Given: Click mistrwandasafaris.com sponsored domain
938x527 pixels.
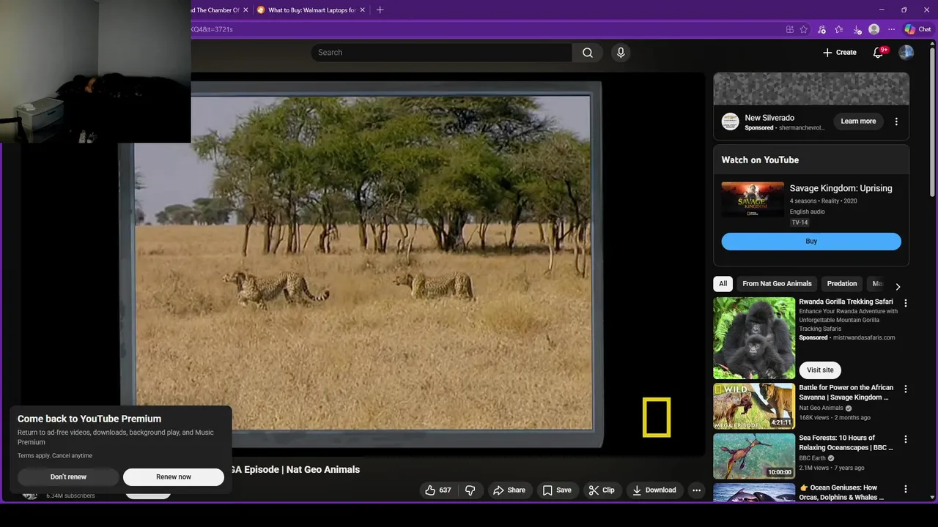Looking at the screenshot, I should click(x=863, y=337).
